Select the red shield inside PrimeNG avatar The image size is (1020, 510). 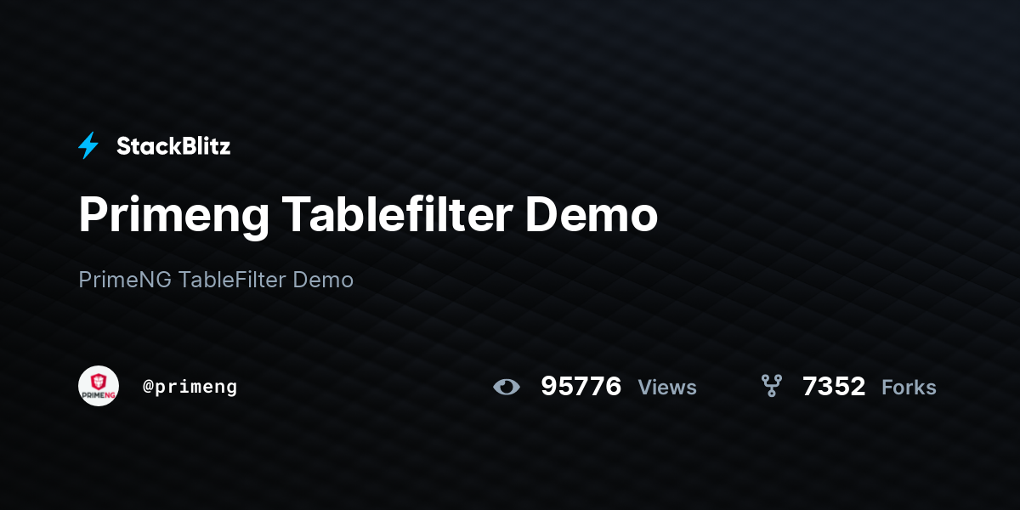(99, 381)
